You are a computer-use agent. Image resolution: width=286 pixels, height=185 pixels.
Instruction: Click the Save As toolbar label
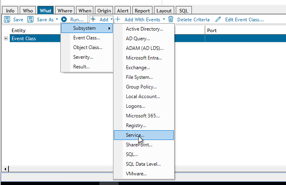pyautogui.click(x=45, y=20)
